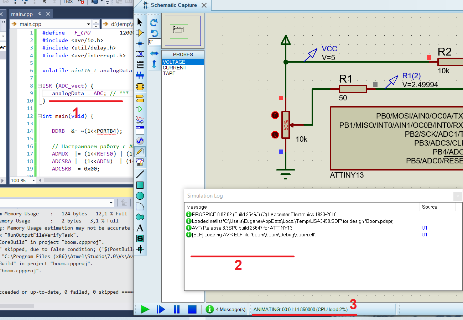Click the U1 source link for AVR Release

(425, 228)
